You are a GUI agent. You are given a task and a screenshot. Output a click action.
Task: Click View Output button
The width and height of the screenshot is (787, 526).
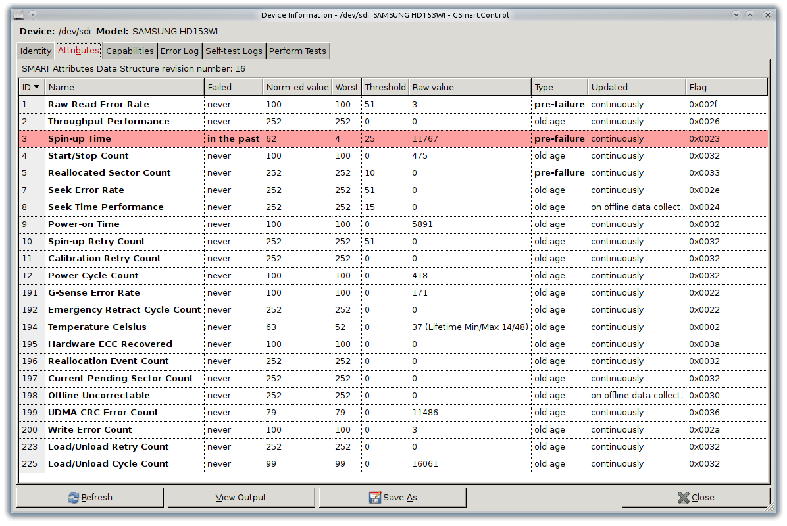tap(241, 498)
